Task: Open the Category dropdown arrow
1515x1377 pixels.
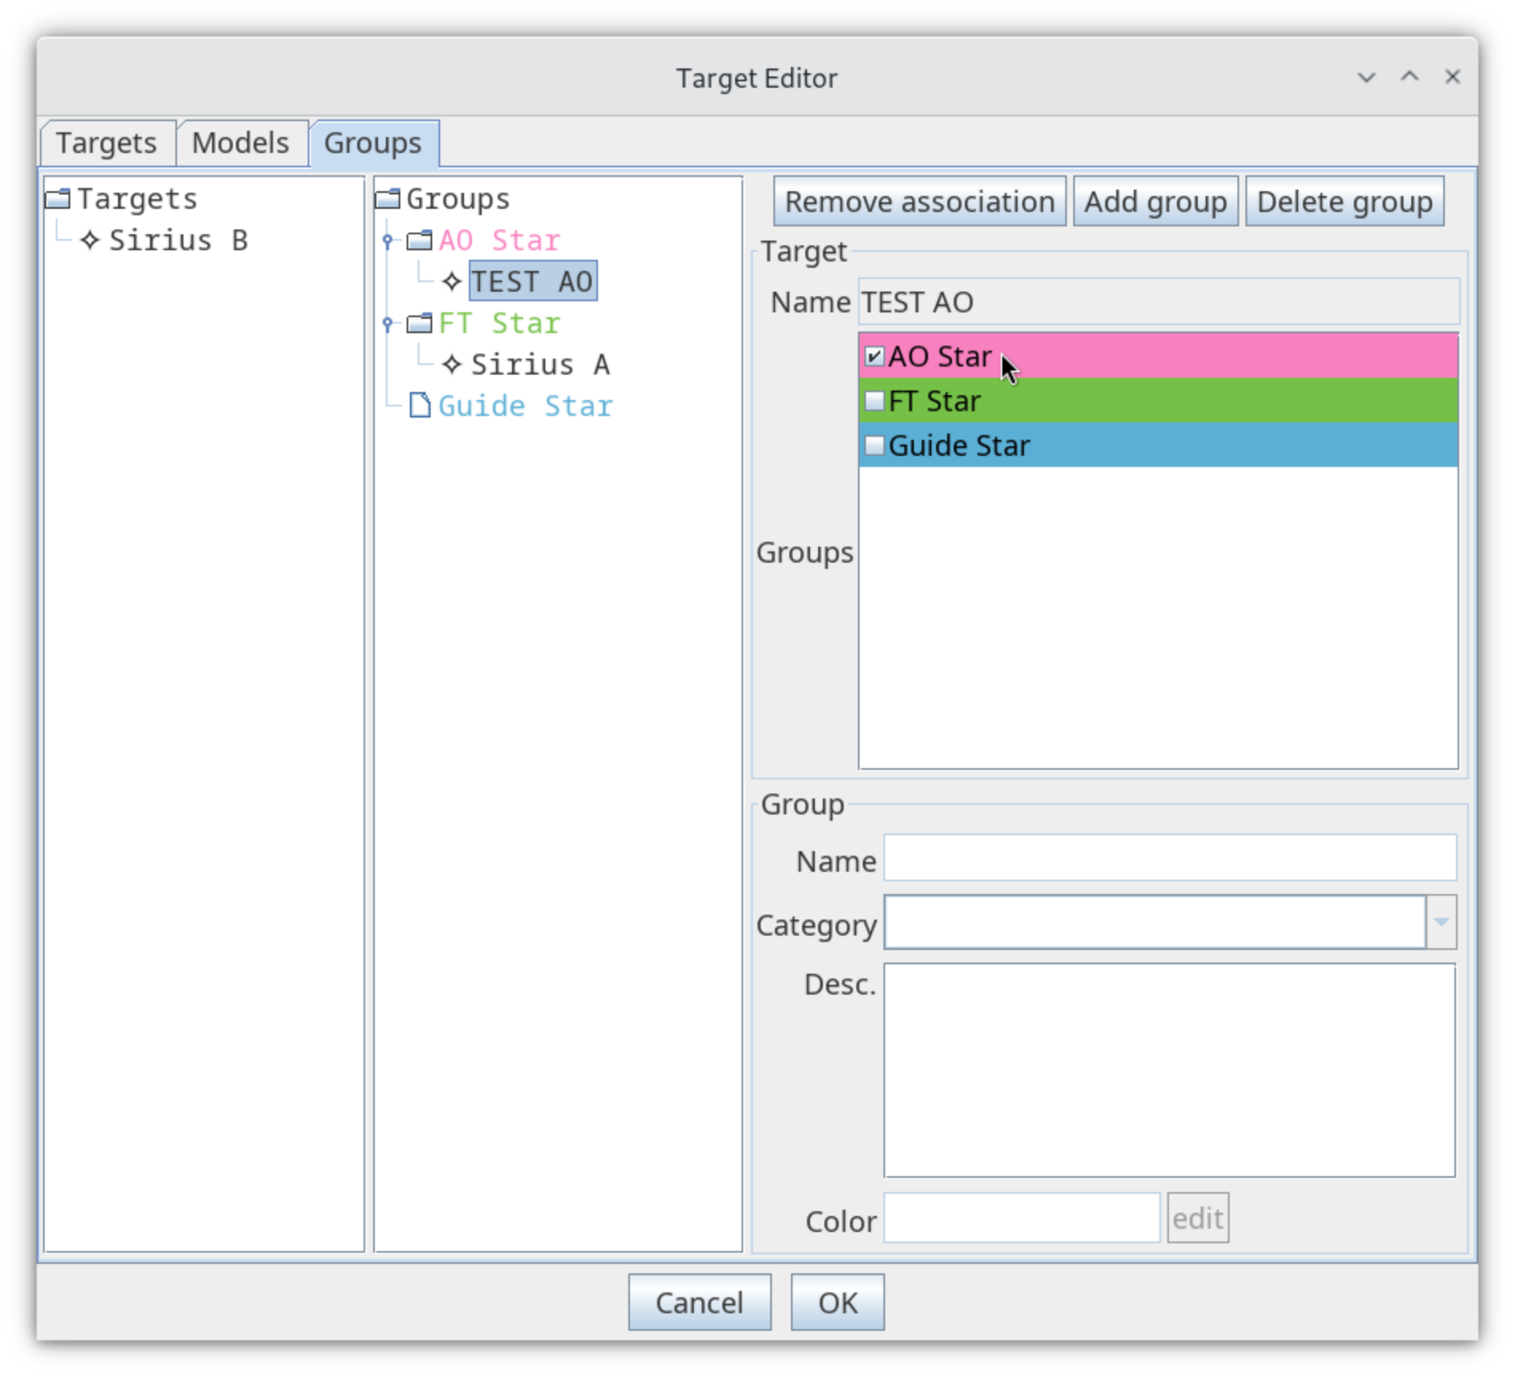Action: 1441,922
